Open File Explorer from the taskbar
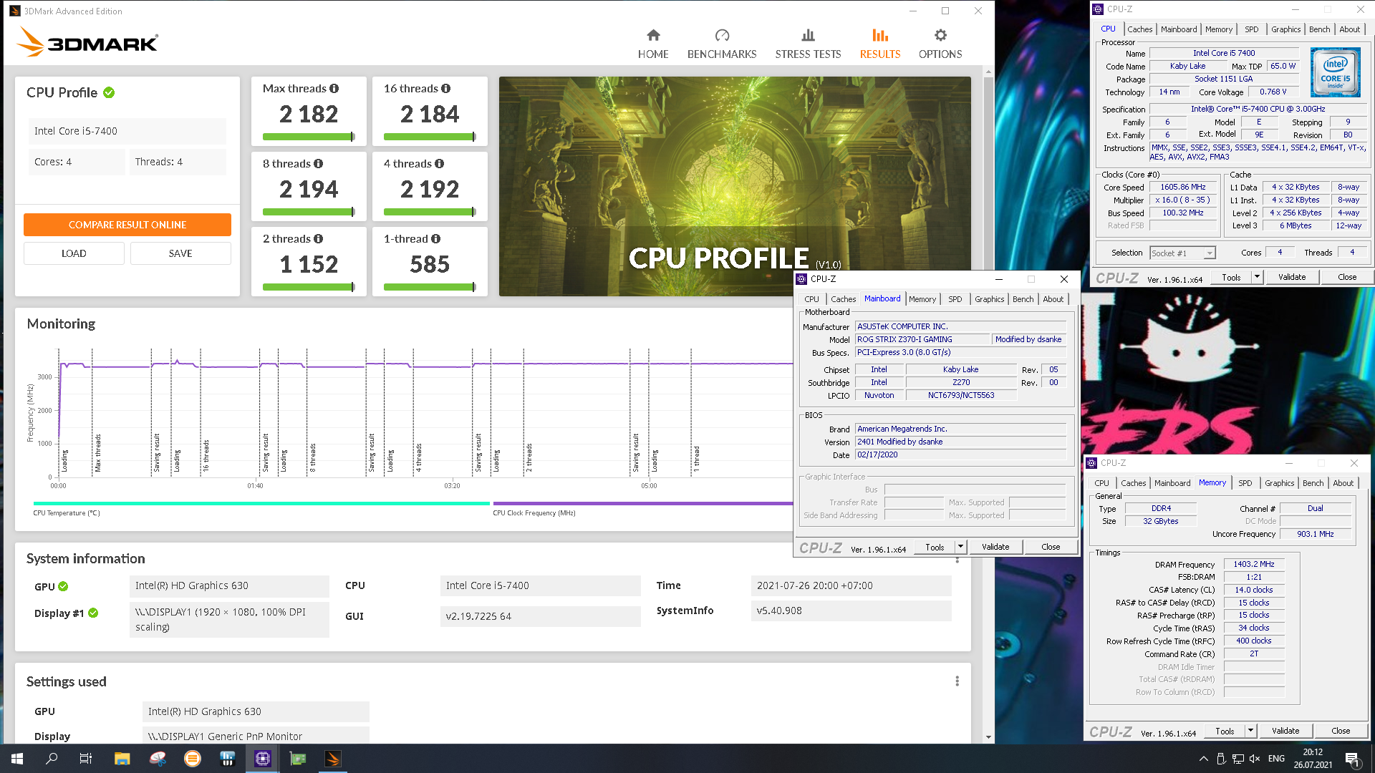Screen dimensions: 1375x773 (x=122, y=759)
